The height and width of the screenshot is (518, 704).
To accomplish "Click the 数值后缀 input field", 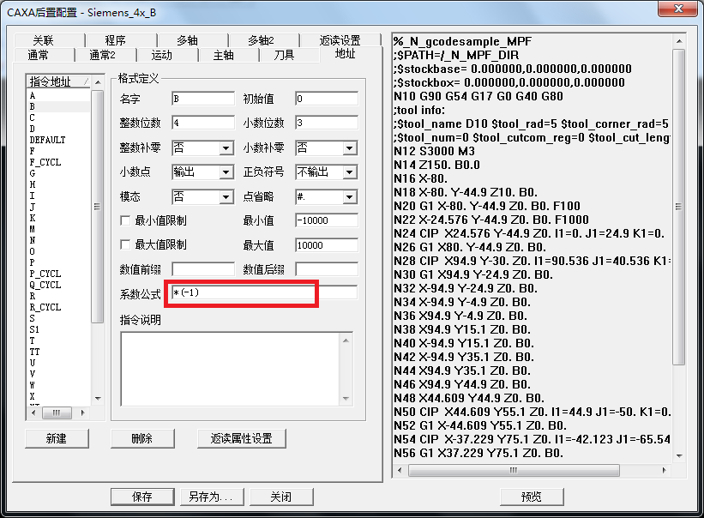I will 327,269.
